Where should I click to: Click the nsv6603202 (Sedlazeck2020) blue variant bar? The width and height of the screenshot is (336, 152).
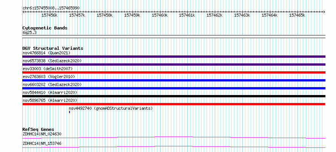(x=174, y=88)
